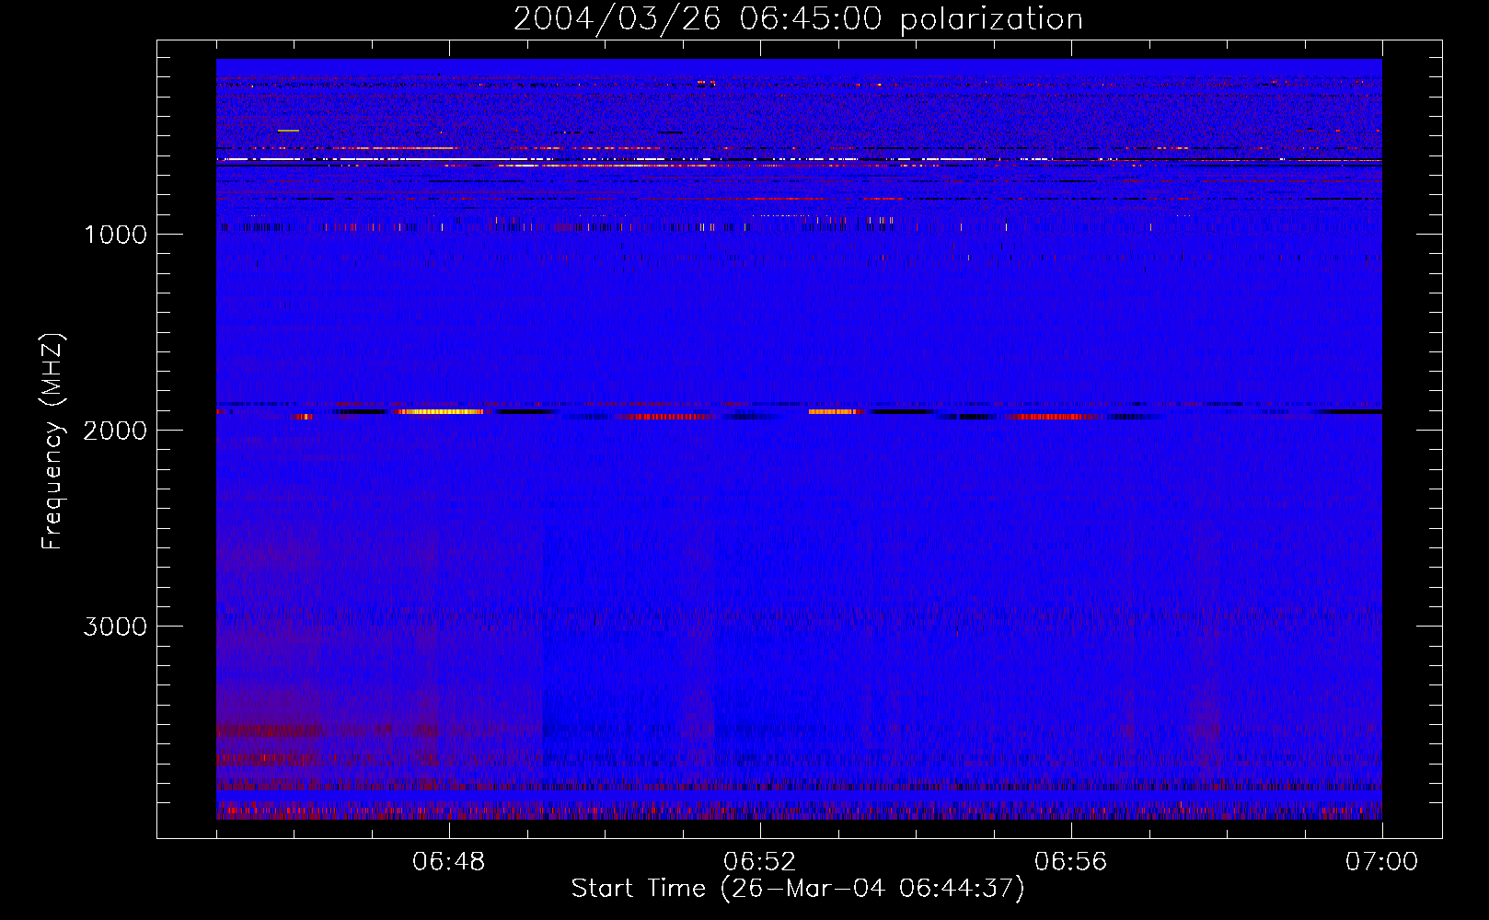Select the 'Frequency (MHZ)' y-axis label

pos(52,442)
